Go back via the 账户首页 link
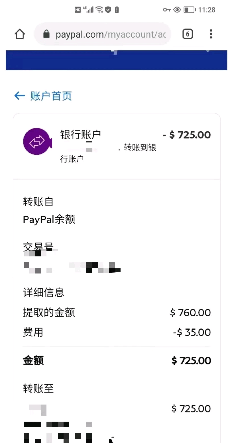Screen dimensions: 228x443 [51, 96]
